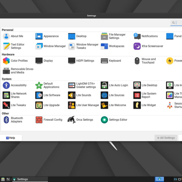Open Session and Startup rocket icon
This screenshot has width=182, height=182.
[174, 105]
